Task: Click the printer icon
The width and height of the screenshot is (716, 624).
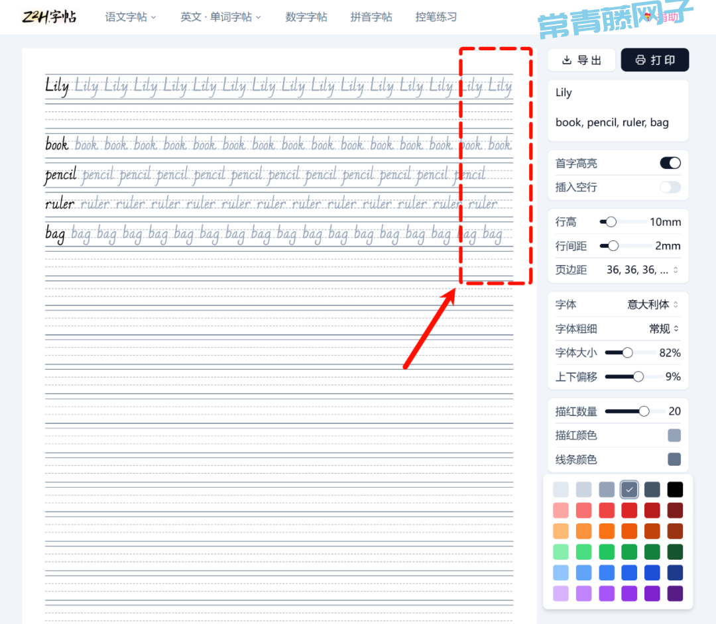Action: tap(640, 60)
